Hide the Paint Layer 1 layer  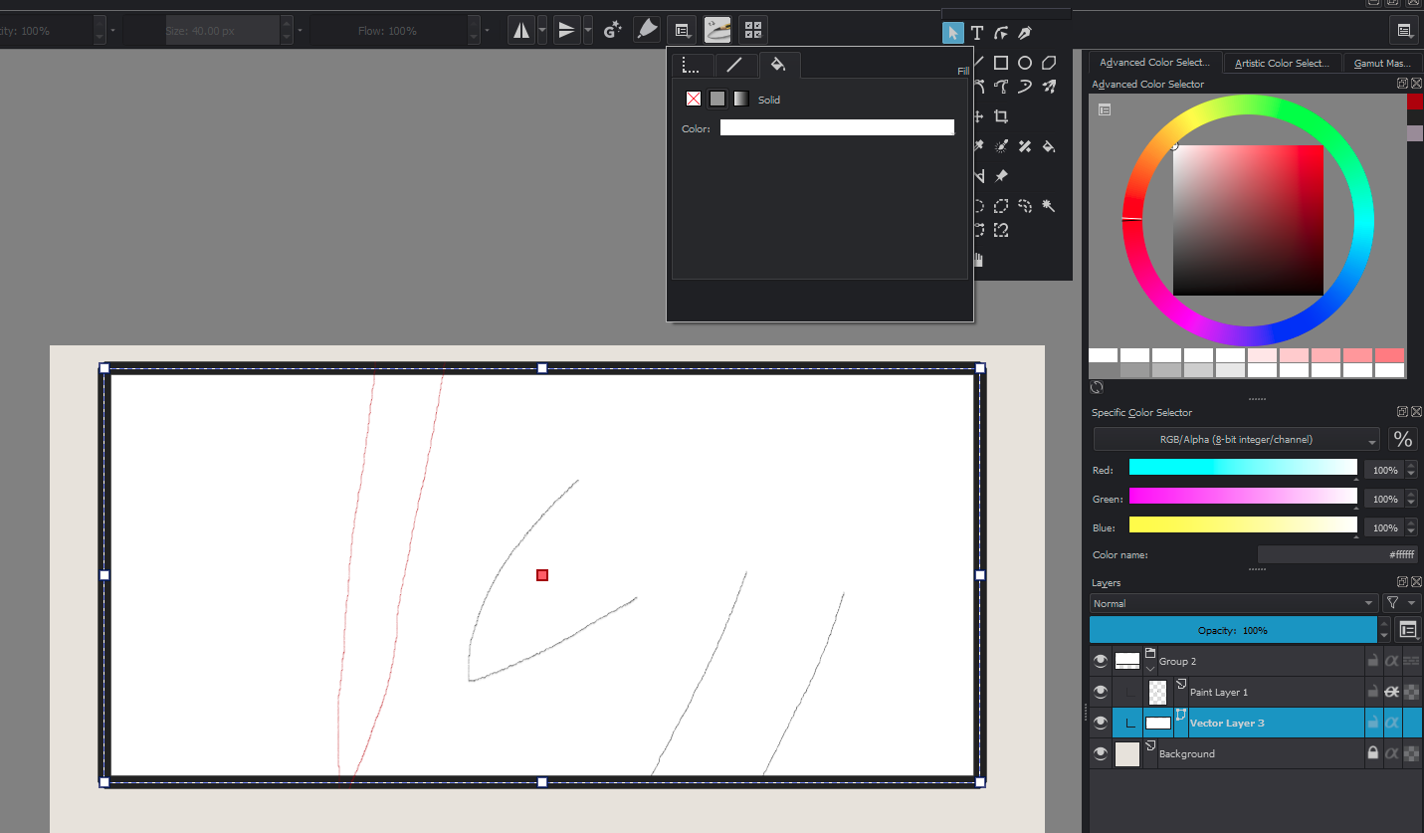pos(1100,693)
